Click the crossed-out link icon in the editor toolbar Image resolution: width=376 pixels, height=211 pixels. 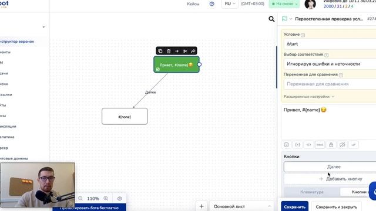tap(342, 145)
